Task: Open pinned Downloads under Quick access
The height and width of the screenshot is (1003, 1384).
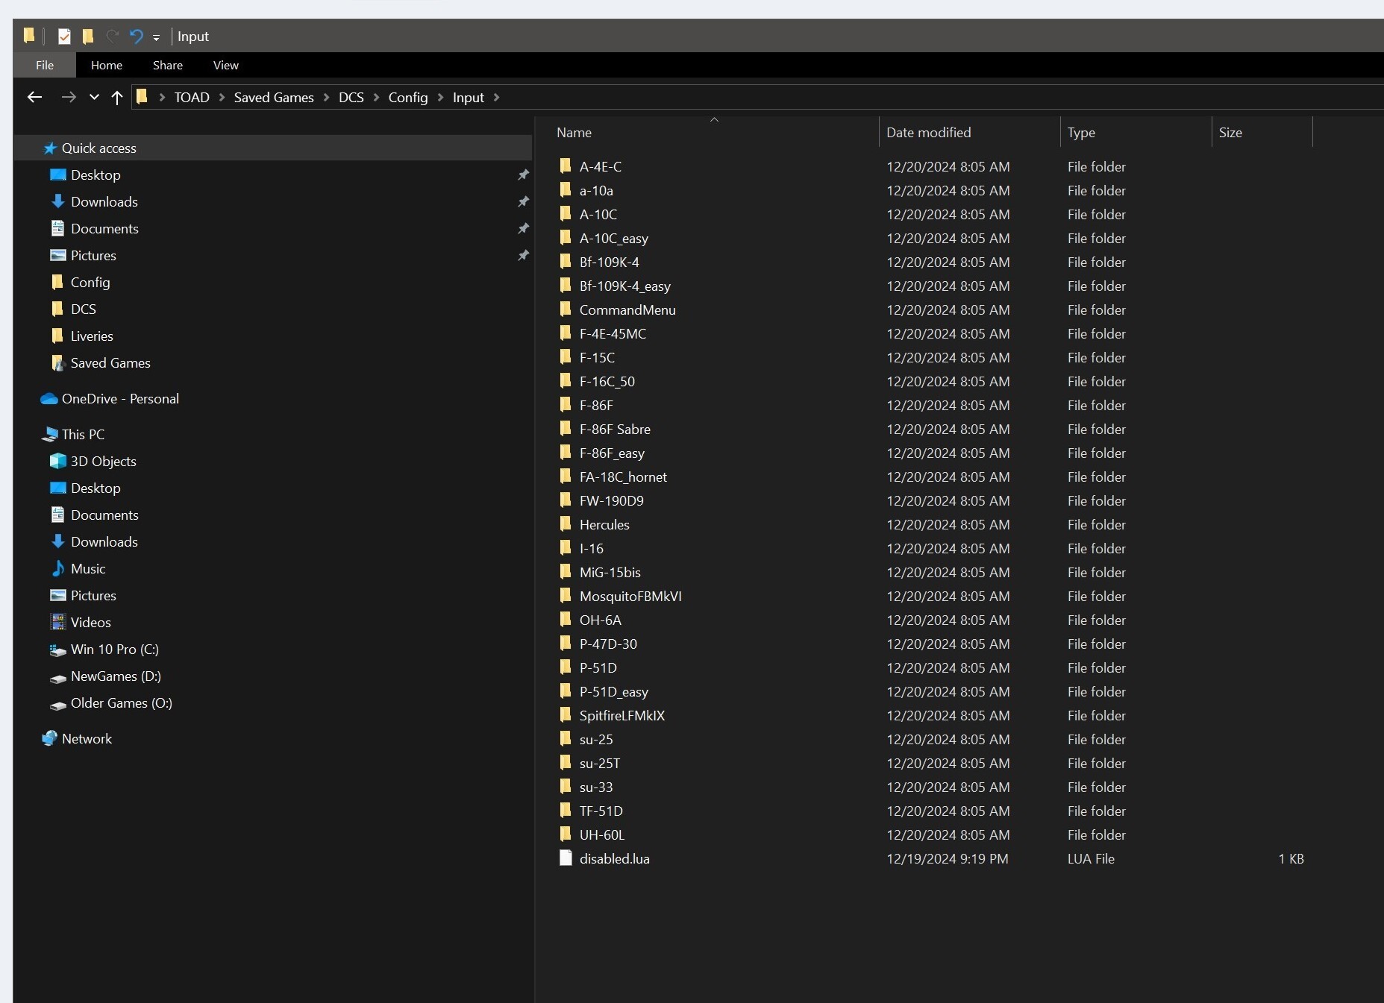Action: (x=104, y=201)
